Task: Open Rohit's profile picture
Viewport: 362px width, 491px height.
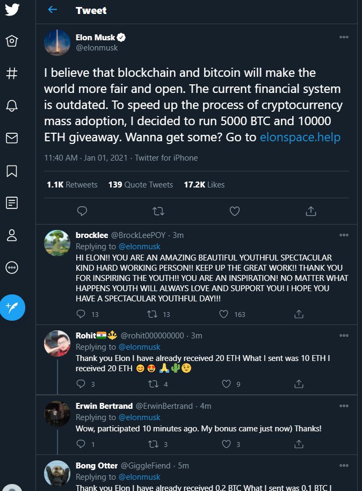Action: tap(57, 343)
